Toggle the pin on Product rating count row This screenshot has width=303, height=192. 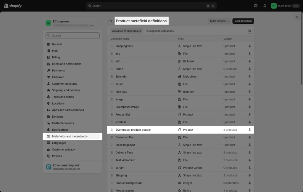249,183
